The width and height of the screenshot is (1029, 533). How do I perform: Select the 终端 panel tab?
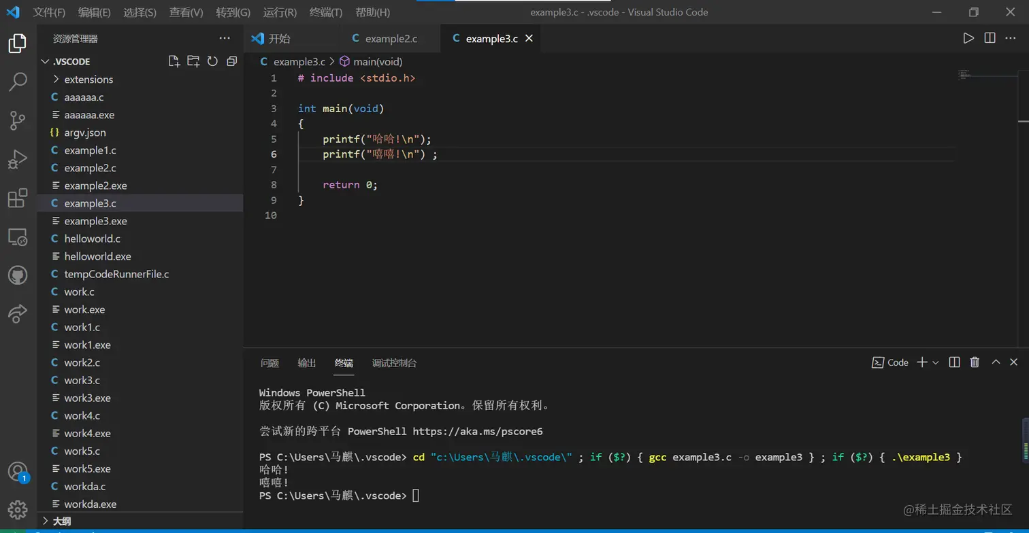click(x=344, y=363)
